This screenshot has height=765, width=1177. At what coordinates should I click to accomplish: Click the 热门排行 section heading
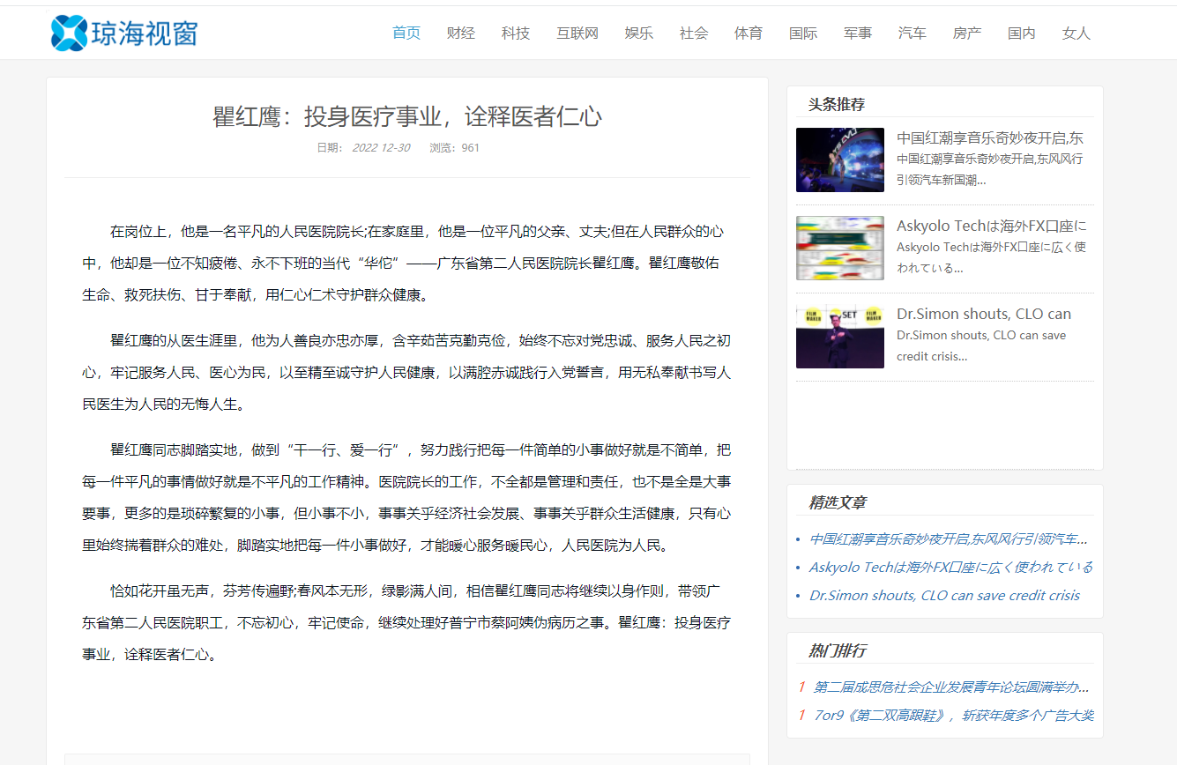point(837,650)
